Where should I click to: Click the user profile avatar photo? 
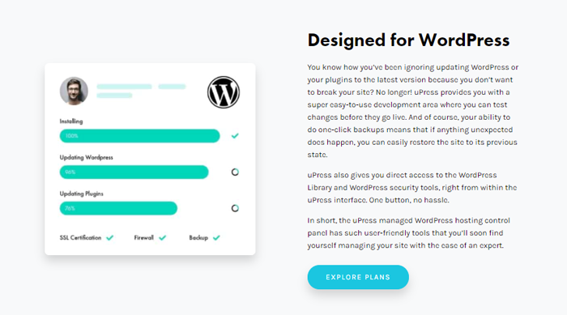[74, 92]
